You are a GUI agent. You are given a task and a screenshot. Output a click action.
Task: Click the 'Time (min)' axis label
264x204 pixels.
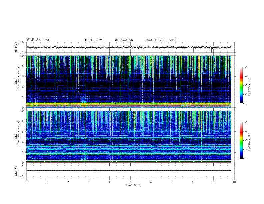click(x=133, y=185)
